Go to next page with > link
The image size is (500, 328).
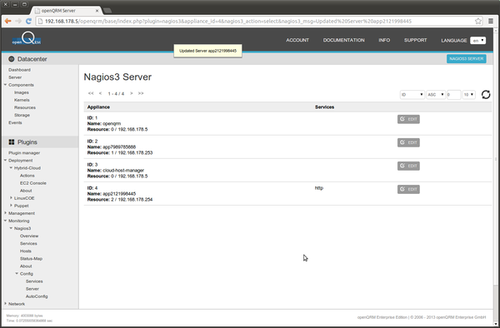point(131,93)
